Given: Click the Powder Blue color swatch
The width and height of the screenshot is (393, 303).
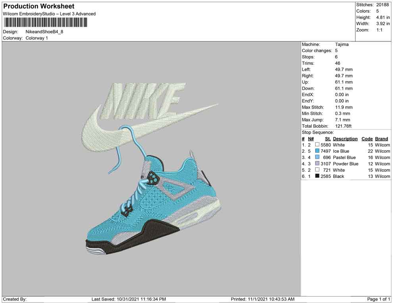Looking at the screenshot, I should click(x=317, y=163).
